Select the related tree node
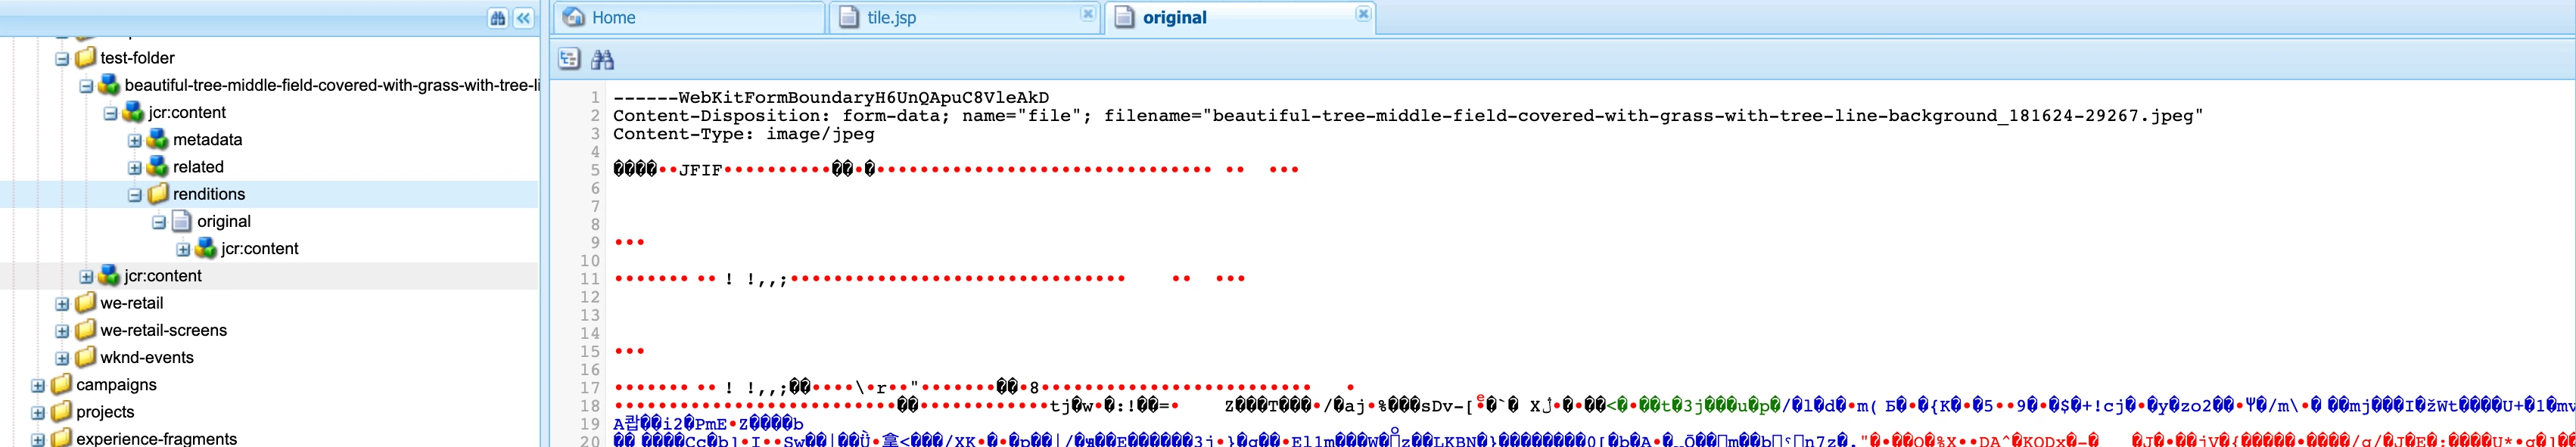 pos(198,167)
